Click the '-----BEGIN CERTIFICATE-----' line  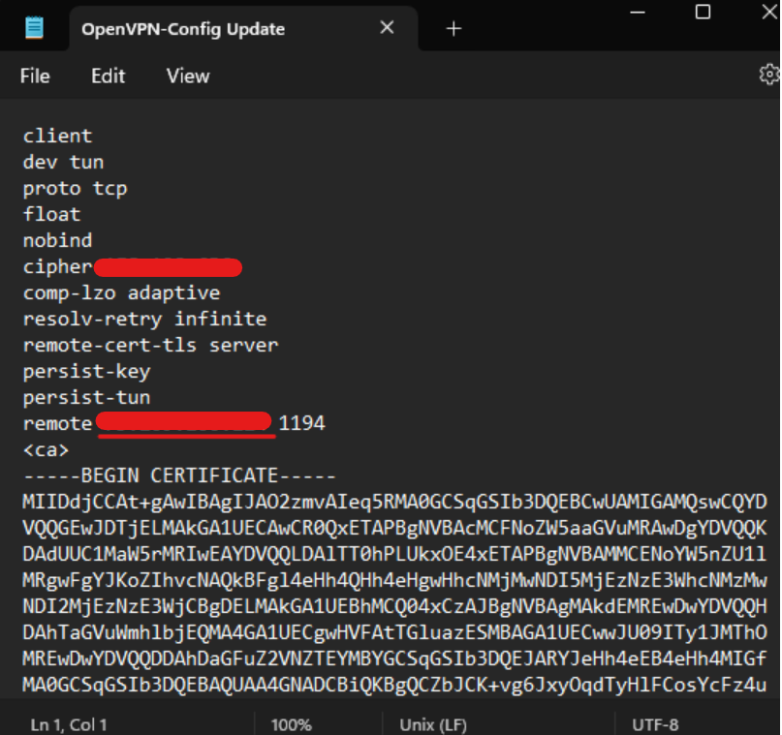179,475
